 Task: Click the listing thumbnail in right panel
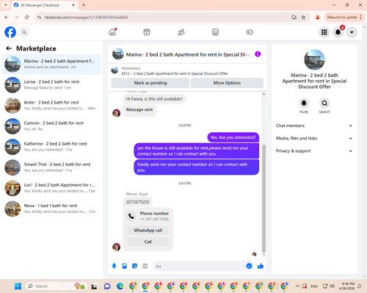[x=314, y=59]
